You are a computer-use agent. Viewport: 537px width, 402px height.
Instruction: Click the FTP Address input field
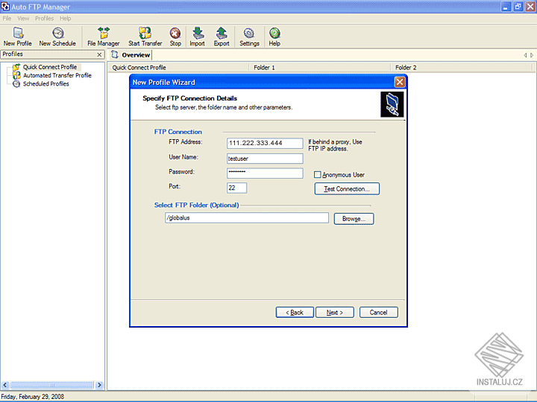coord(265,143)
